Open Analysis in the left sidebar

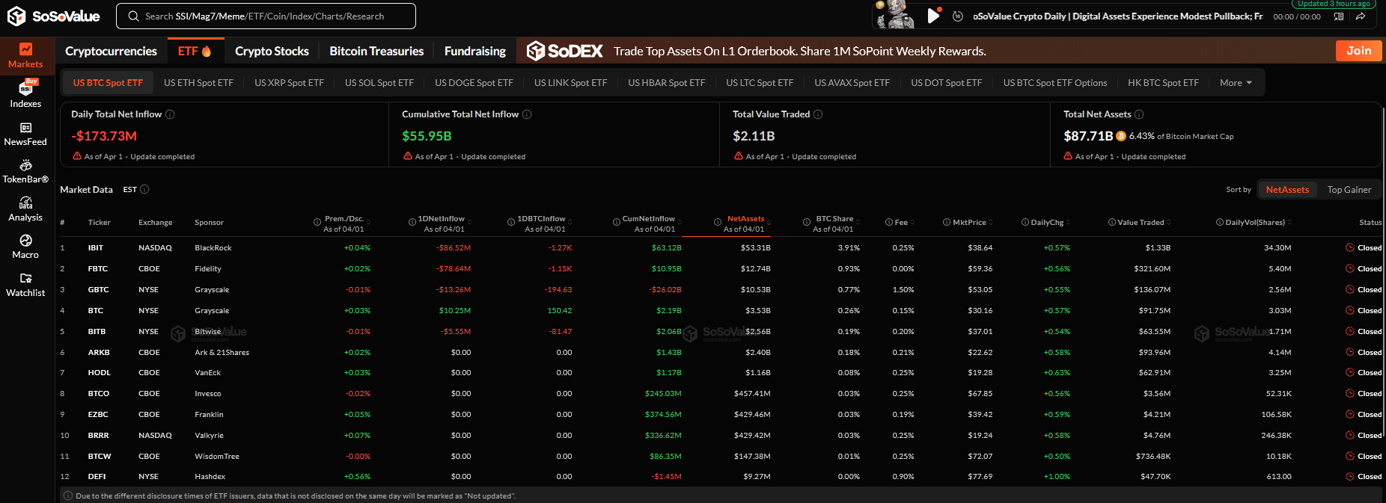click(25, 210)
